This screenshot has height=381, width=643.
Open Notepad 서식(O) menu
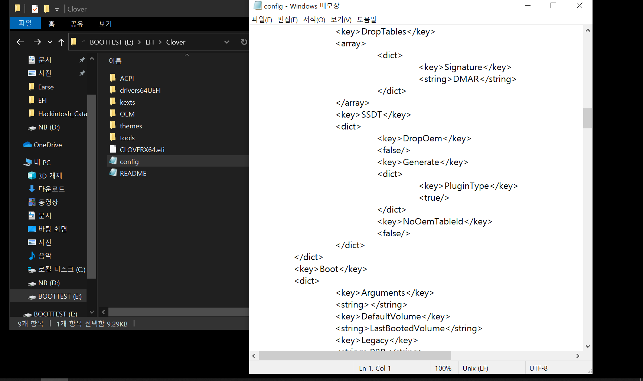314,20
